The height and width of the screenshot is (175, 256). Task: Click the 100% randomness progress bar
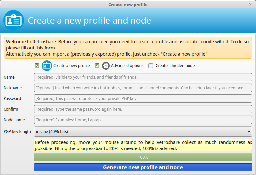[143, 157]
